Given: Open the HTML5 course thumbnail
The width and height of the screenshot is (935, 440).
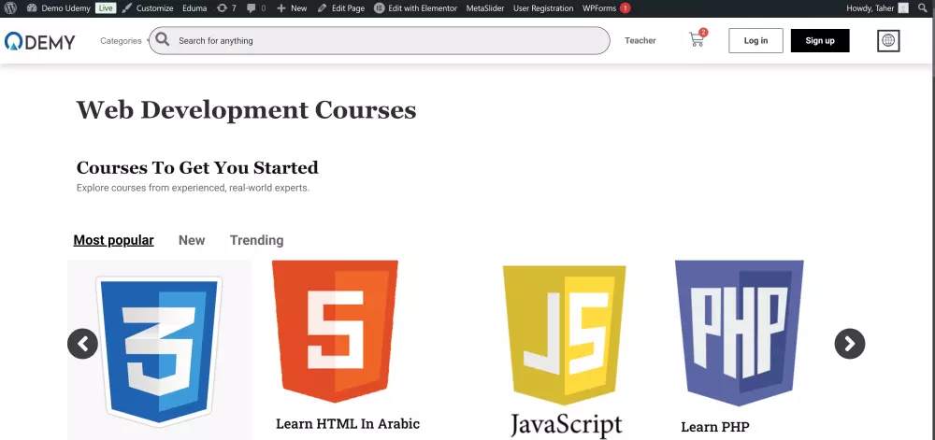Looking at the screenshot, I should [335, 331].
